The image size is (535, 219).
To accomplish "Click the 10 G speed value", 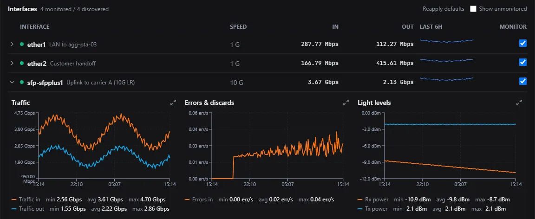I will [x=236, y=83].
